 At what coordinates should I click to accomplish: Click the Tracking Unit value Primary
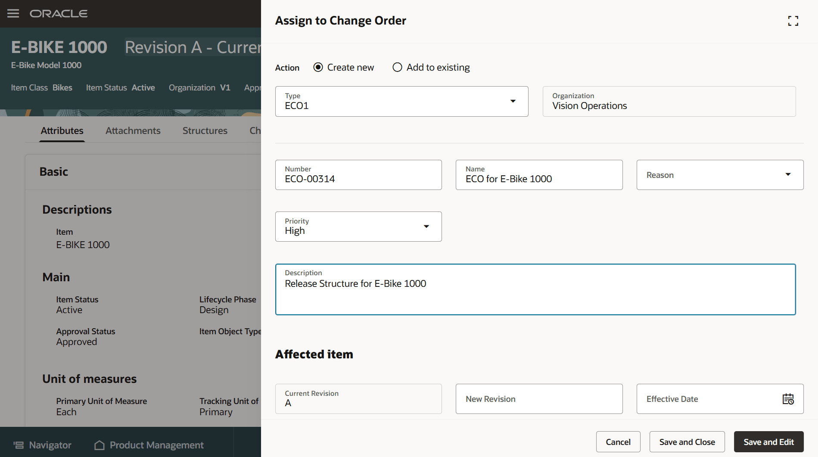click(x=216, y=412)
